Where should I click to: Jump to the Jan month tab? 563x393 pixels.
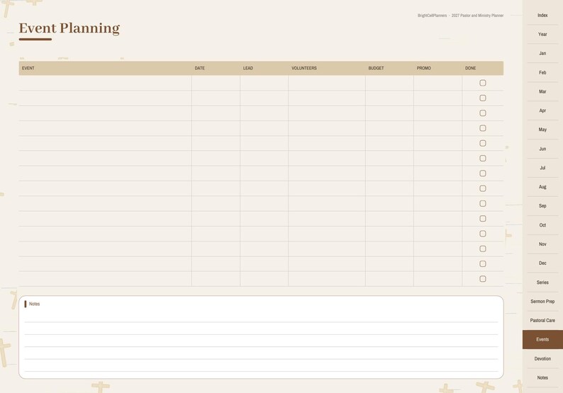click(542, 53)
